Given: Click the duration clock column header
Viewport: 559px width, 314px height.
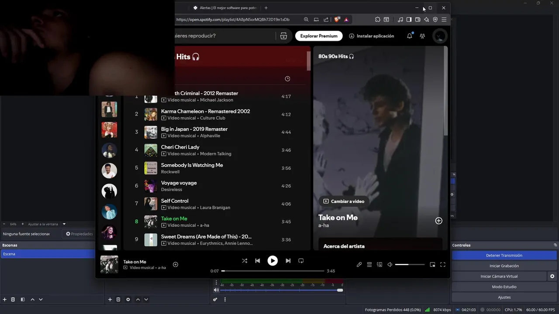Looking at the screenshot, I should coord(287,78).
